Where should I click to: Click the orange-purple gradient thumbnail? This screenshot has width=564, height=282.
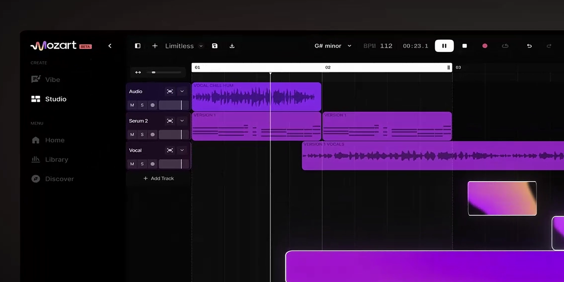[502, 198]
